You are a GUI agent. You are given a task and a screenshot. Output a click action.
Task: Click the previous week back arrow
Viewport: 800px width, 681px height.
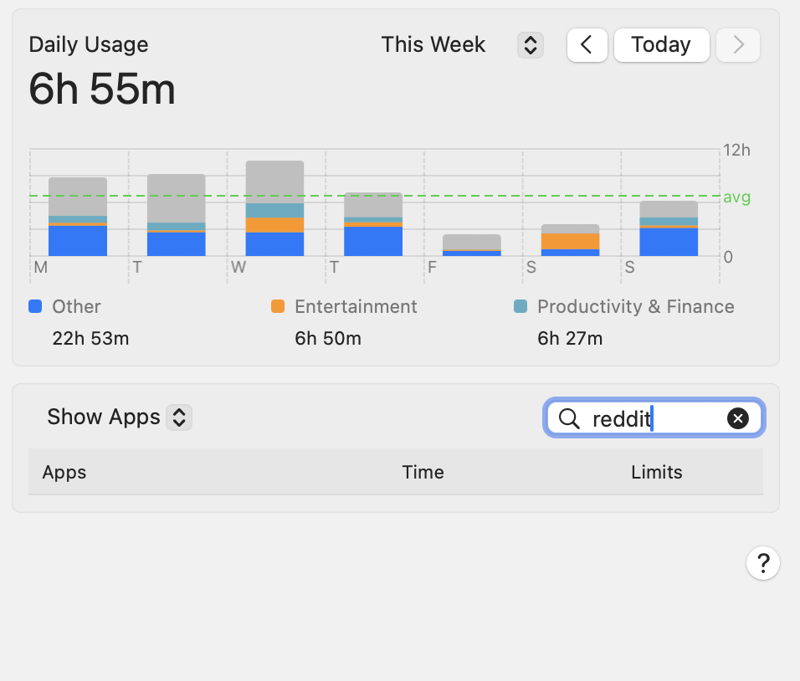587,45
